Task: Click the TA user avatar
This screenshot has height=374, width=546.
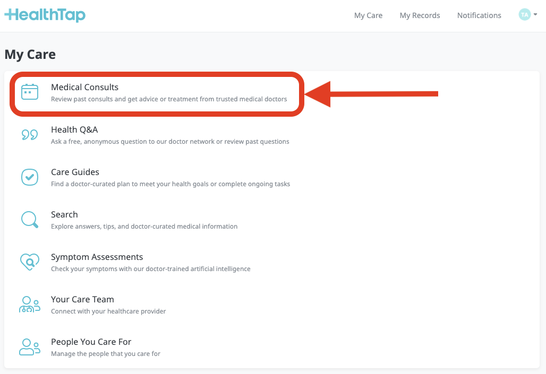Action: (x=524, y=15)
